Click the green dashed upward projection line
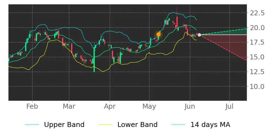This screenshot has height=133, width=266. (224, 31)
